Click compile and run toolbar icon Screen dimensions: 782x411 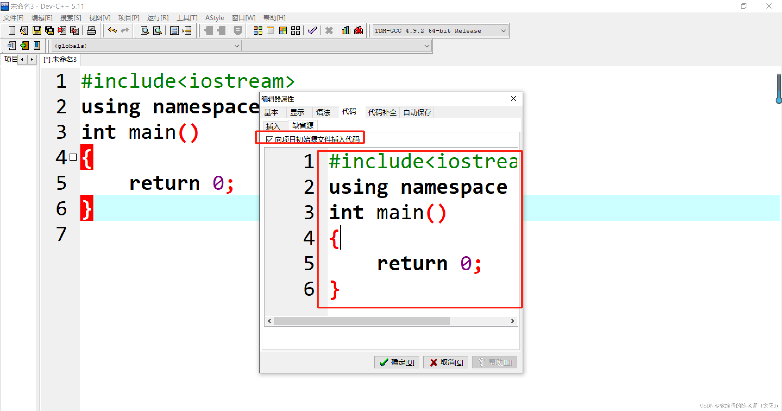point(283,31)
